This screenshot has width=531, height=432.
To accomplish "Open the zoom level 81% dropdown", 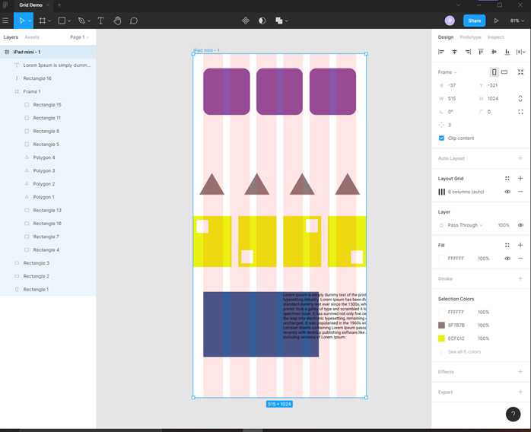I will (516, 21).
